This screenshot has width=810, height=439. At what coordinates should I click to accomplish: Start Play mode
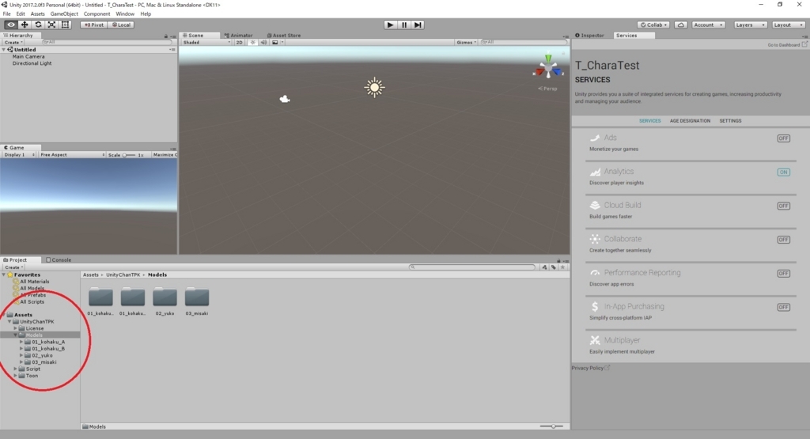391,25
